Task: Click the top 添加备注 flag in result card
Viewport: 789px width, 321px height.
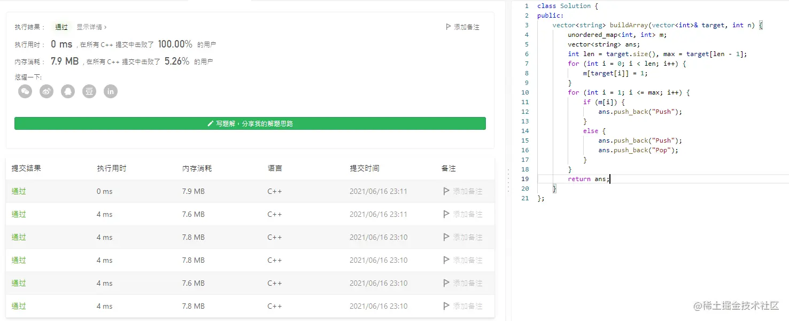Action: click(x=462, y=27)
